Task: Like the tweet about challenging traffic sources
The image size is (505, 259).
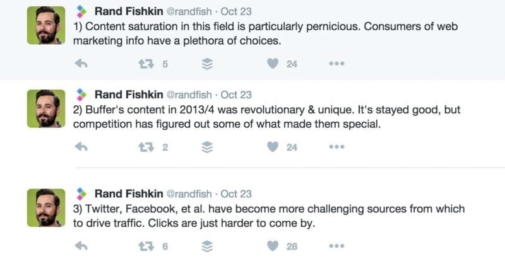Action: 273,246
